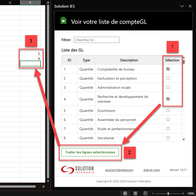This screenshot has width=196, height=196.
Task: Switch to Page Break Preview view
Action: click(x=146, y=193)
